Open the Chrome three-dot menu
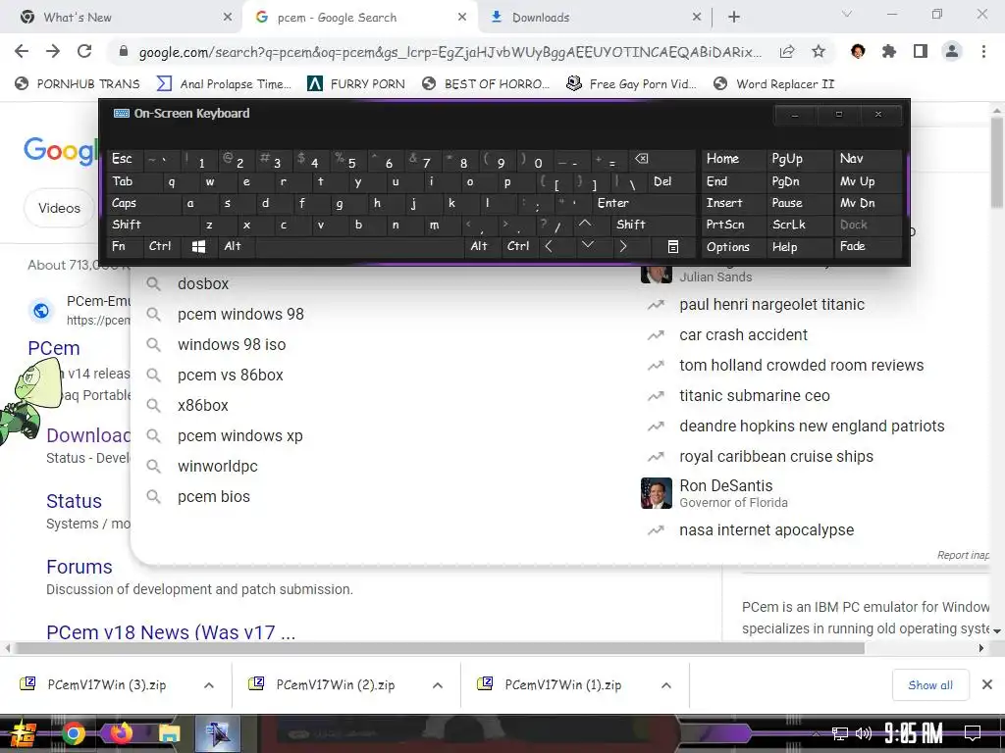Image resolution: width=1005 pixels, height=753 pixels. pos(983,51)
